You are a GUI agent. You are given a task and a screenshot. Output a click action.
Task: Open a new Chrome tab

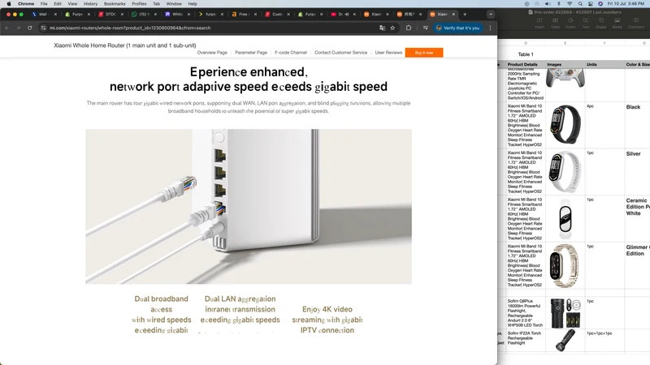tap(465, 14)
